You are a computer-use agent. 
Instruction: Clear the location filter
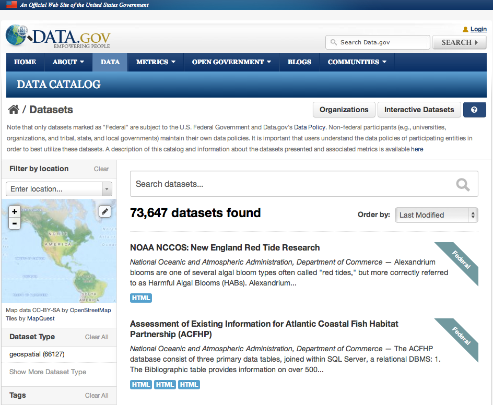point(101,169)
